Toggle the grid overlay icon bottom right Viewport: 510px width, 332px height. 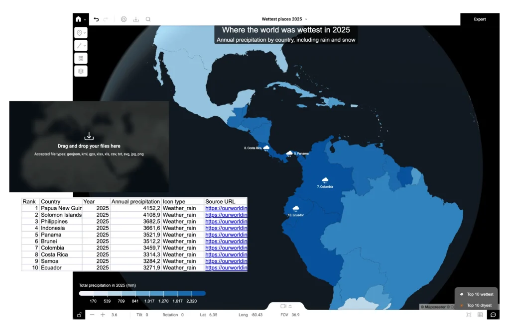[x=480, y=315]
